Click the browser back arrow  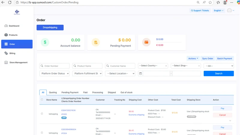coord(3,2)
